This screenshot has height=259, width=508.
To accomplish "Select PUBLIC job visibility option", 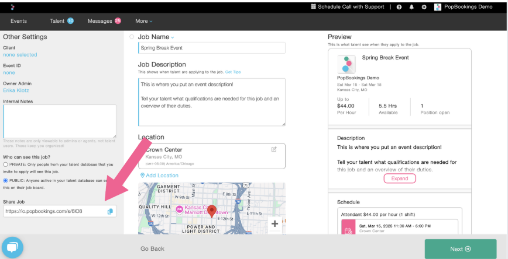I will tap(6, 181).
